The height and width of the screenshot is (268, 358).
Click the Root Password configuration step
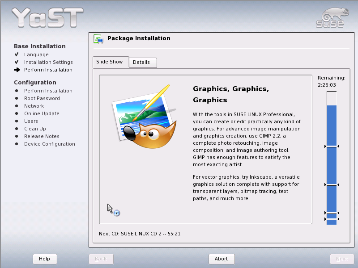pos(42,98)
